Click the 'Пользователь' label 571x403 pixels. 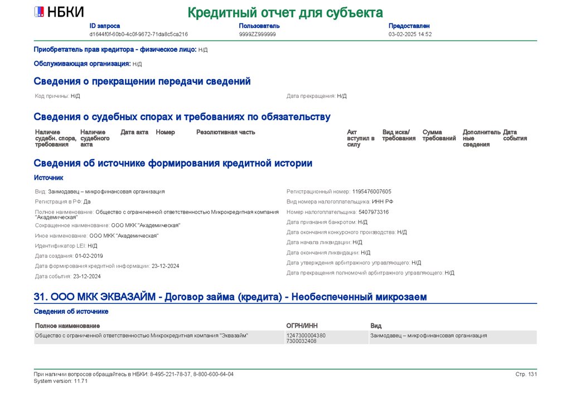[259, 26]
